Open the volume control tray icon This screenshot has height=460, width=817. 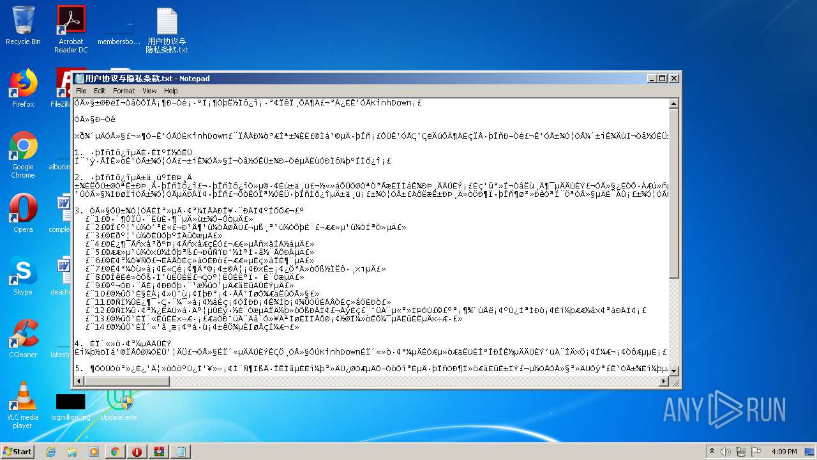pos(726,452)
